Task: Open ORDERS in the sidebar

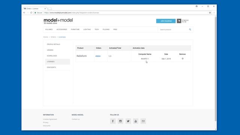Action: point(57,50)
